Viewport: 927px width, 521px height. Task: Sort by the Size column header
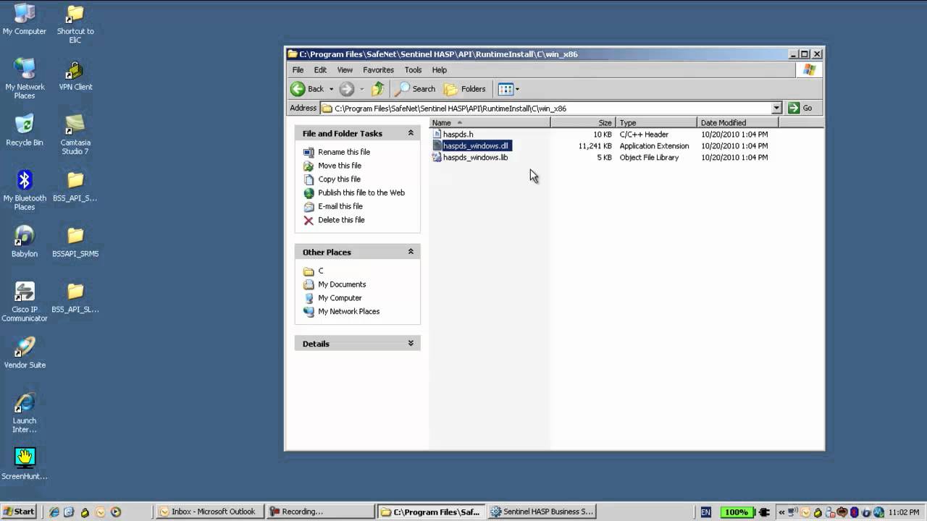click(x=583, y=123)
